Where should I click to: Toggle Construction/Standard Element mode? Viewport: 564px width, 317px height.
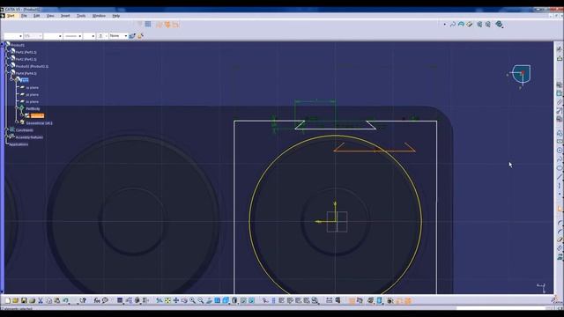pos(159,25)
